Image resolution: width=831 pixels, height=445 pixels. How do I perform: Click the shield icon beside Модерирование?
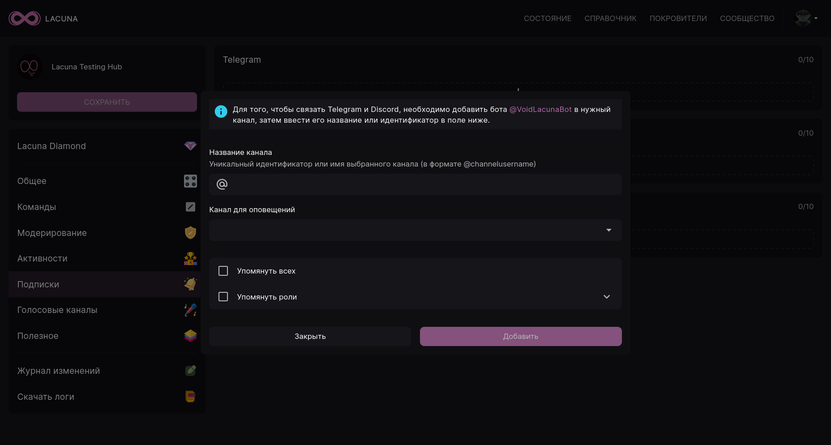190,233
